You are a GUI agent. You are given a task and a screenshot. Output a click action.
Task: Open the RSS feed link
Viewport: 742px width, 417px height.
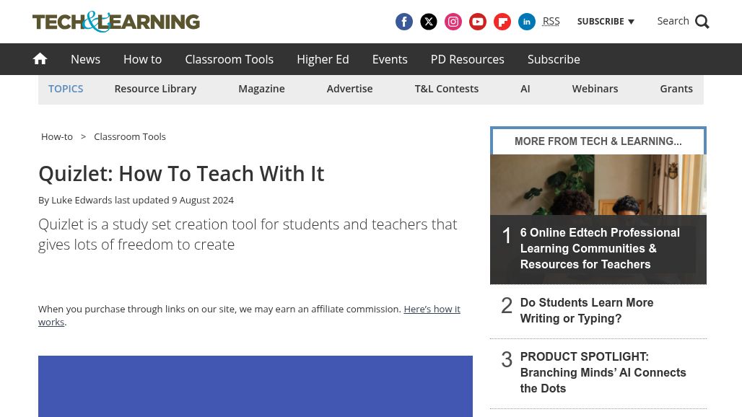tap(551, 21)
